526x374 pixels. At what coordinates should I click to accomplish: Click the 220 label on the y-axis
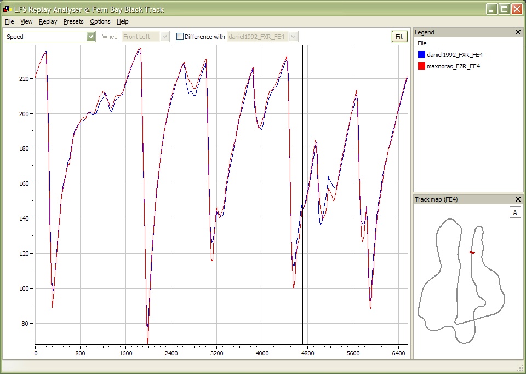pos(25,79)
